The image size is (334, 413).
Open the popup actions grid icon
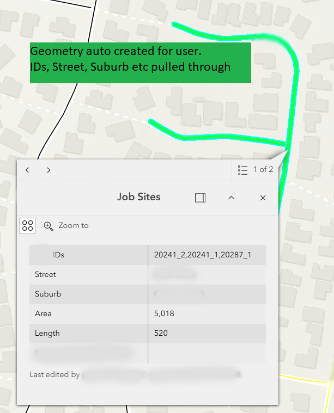(x=27, y=226)
